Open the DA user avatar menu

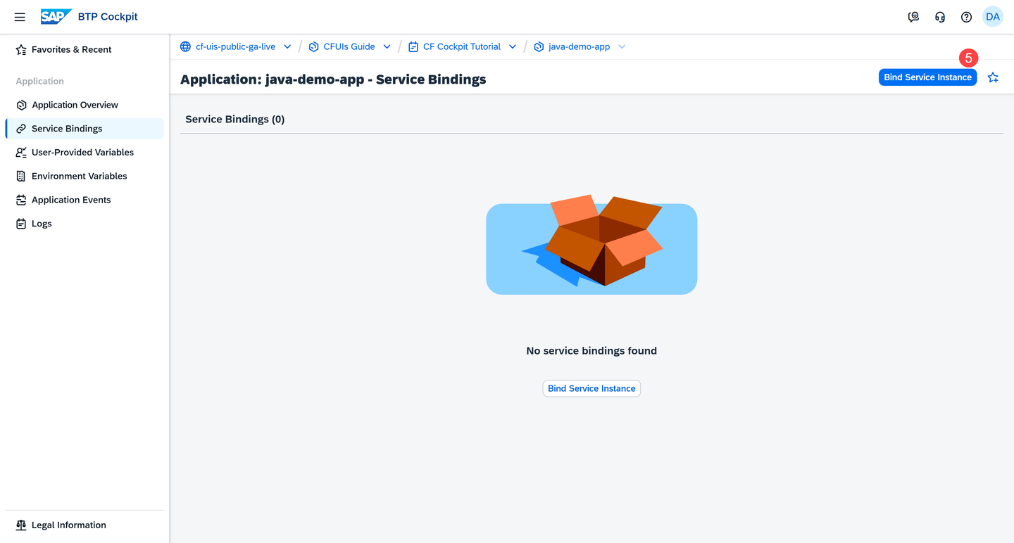tap(993, 17)
